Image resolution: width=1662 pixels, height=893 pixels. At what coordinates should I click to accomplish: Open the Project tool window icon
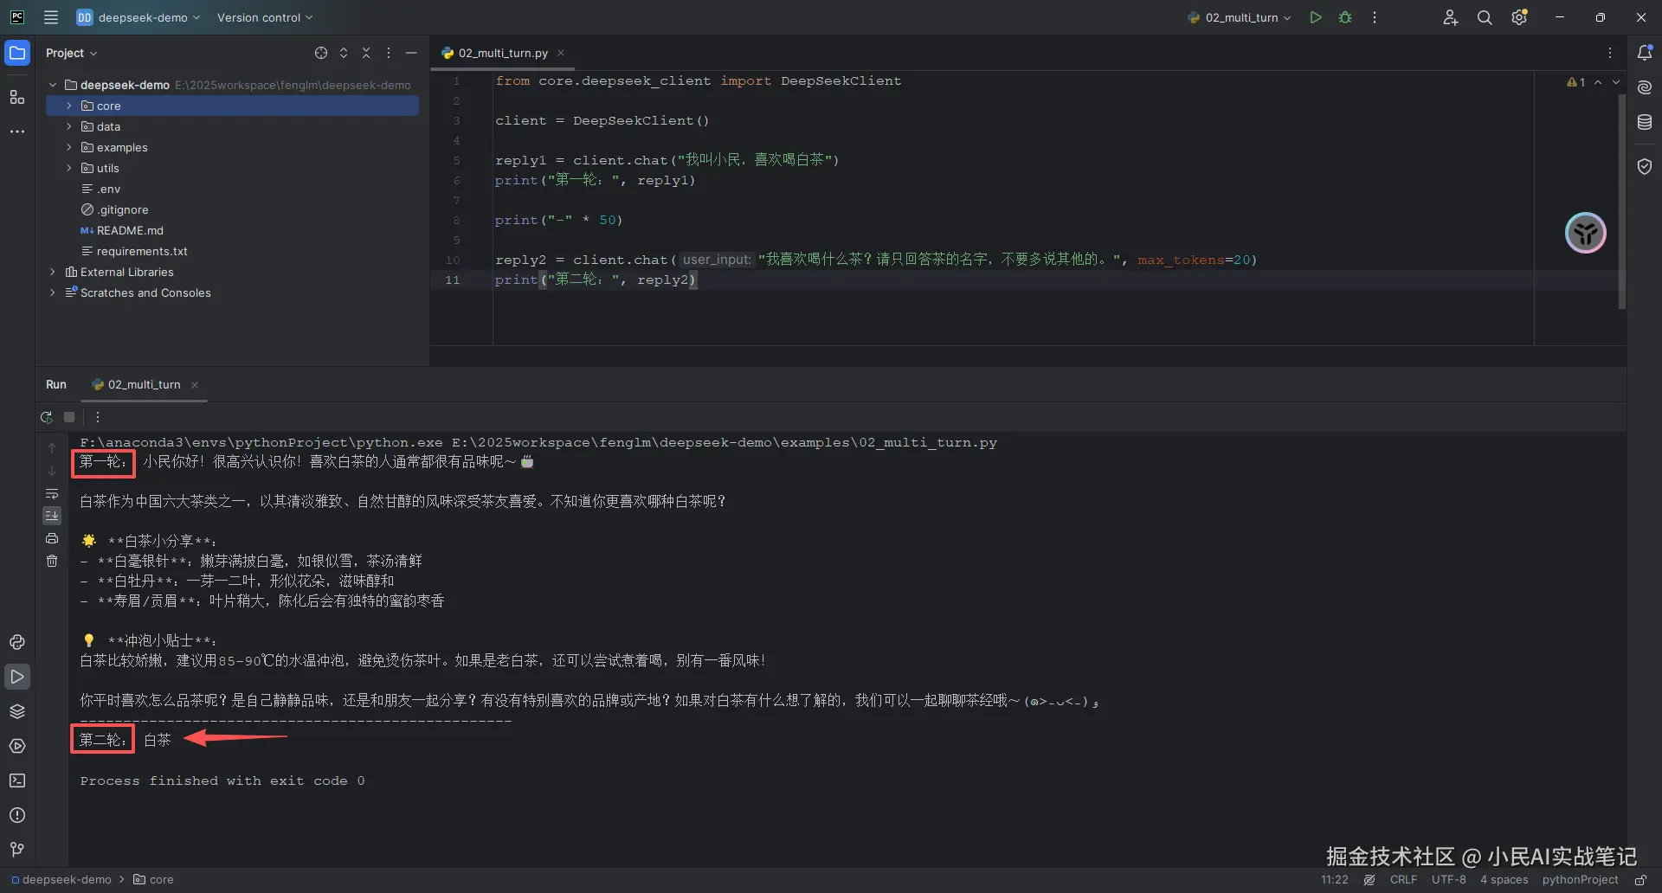(x=17, y=53)
